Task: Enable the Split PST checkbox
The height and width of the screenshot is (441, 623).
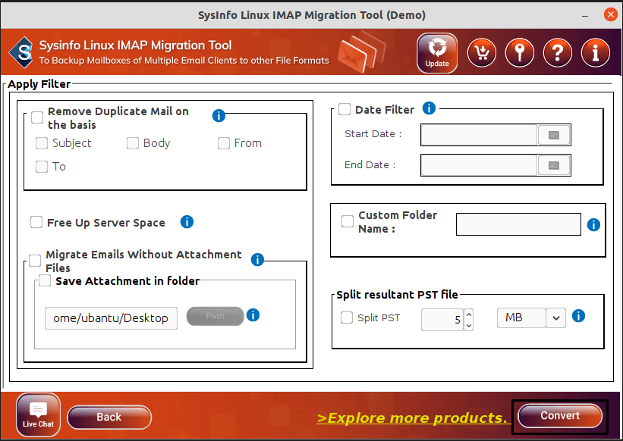Action: (347, 317)
